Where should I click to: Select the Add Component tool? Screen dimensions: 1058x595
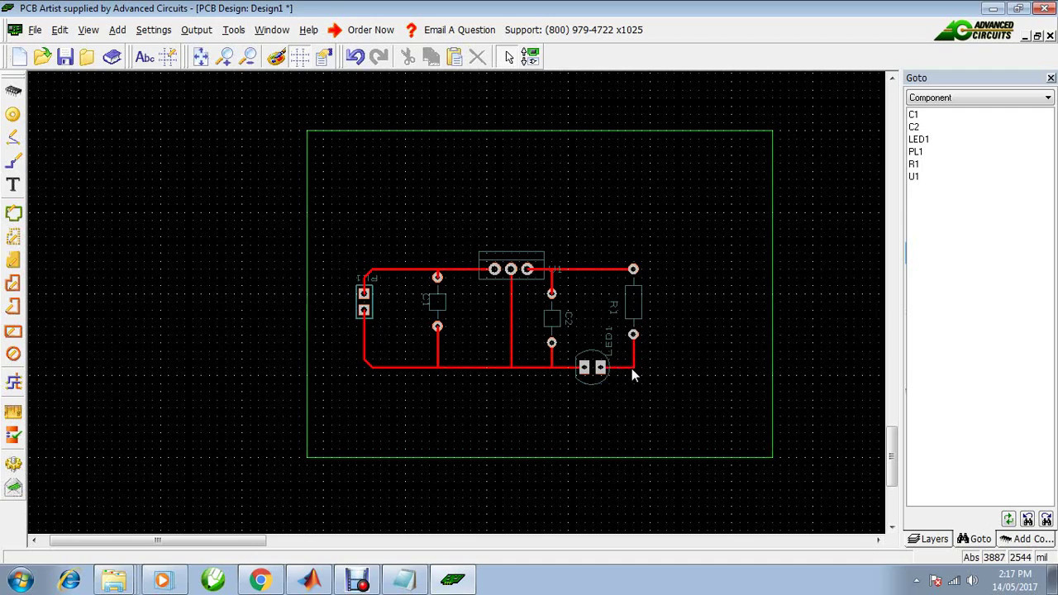tap(12, 91)
